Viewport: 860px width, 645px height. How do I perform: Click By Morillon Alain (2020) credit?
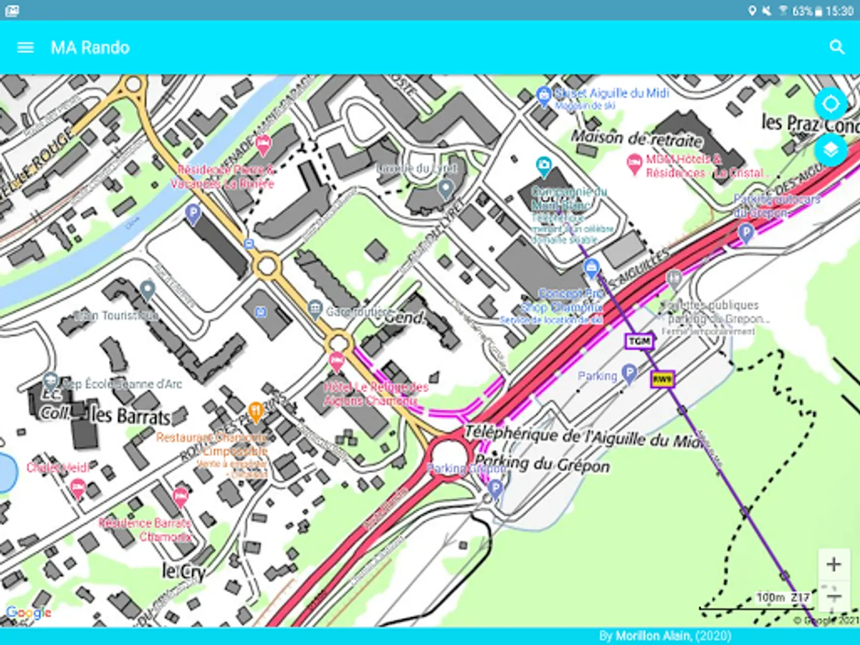[x=665, y=636]
